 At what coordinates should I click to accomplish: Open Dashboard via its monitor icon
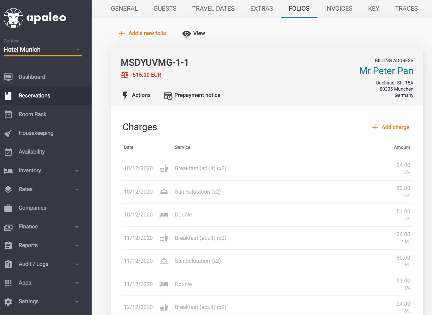point(8,77)
